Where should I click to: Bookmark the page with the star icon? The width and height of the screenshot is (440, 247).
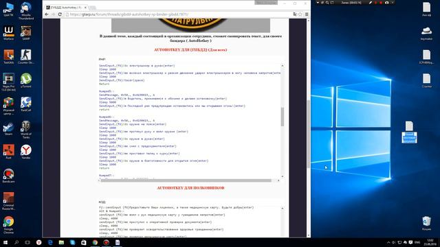point(300,14)
